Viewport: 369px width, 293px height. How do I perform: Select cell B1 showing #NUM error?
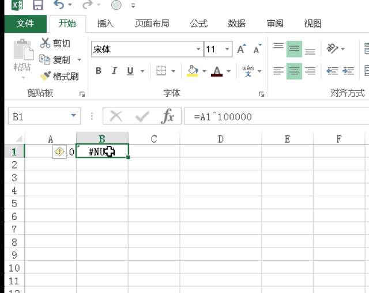pyautogui.click(x=102, y=151)
